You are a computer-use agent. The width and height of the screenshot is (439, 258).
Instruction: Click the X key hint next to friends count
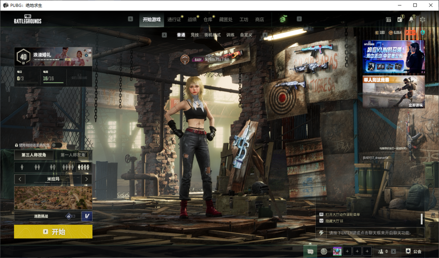(x=393, y=251)
